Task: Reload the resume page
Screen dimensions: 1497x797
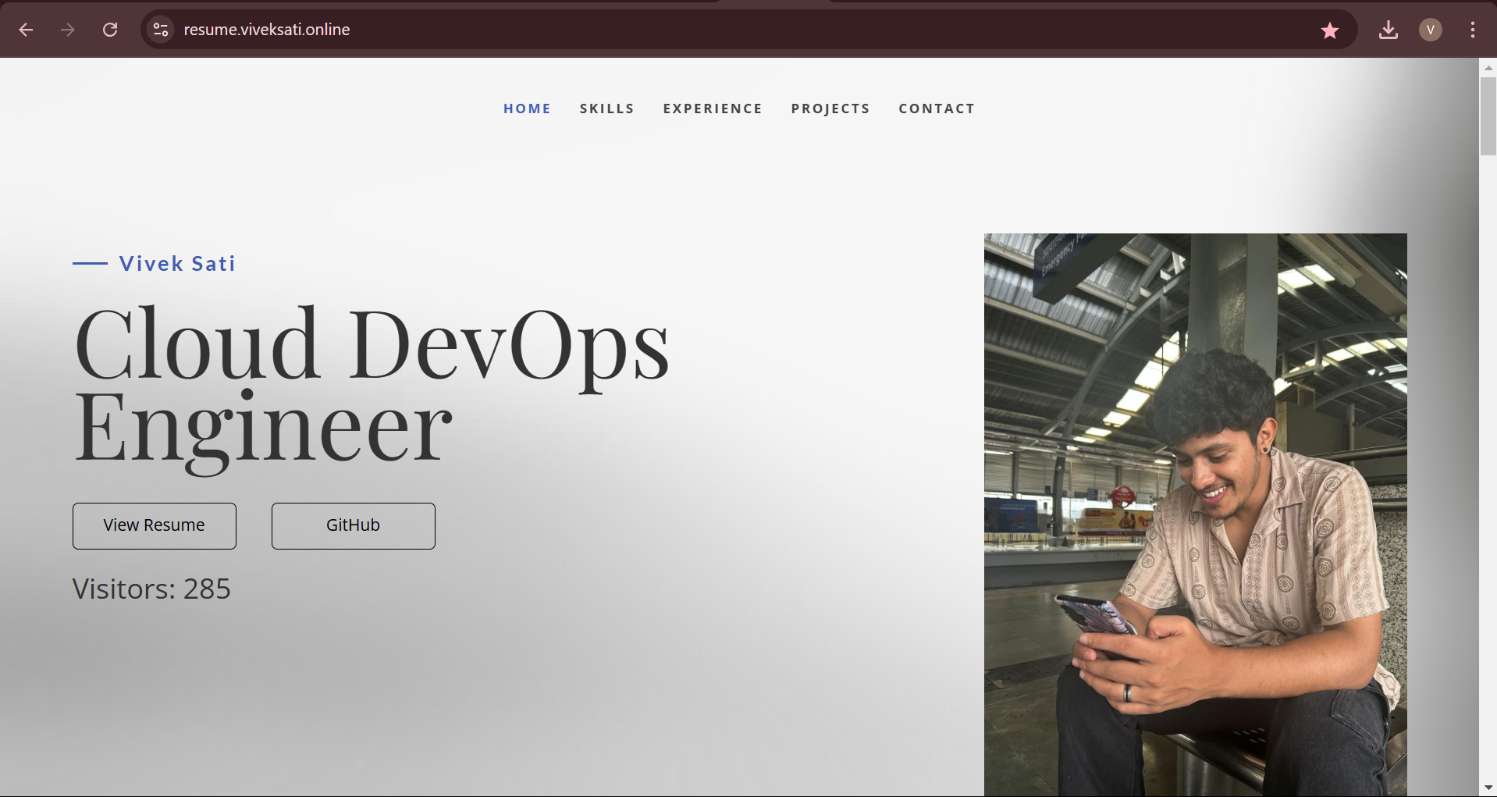Action: click(110, 30)
